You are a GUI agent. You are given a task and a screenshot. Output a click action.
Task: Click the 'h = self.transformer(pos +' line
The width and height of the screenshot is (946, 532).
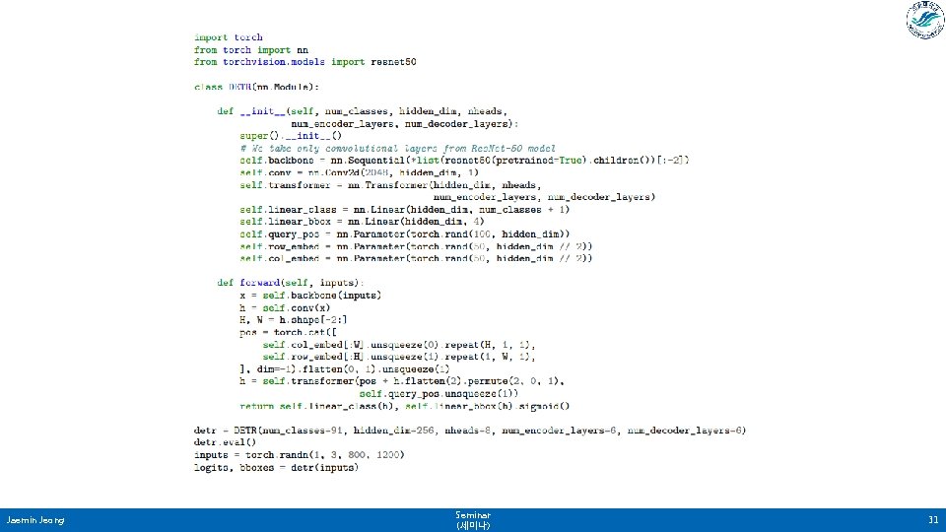(x=402, y=382)
